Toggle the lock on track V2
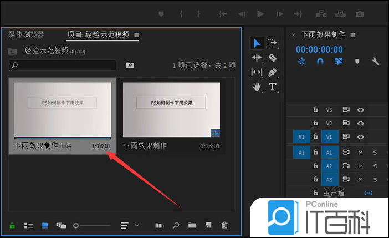The height and width of the screenshot is (238, 389). click(x=316, y=123)
